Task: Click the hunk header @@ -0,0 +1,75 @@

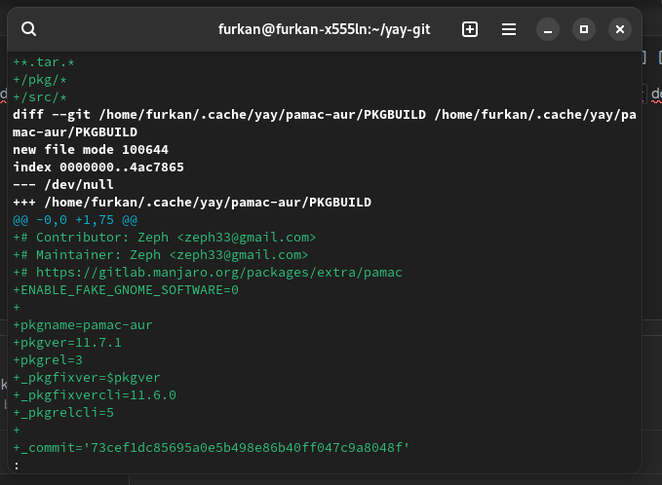Action: [75, 220]
